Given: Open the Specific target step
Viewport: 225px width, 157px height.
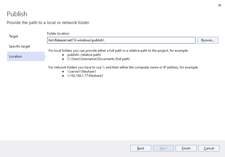Looking at the screenshot, I should pyautogui.click(x=19, y=46).
